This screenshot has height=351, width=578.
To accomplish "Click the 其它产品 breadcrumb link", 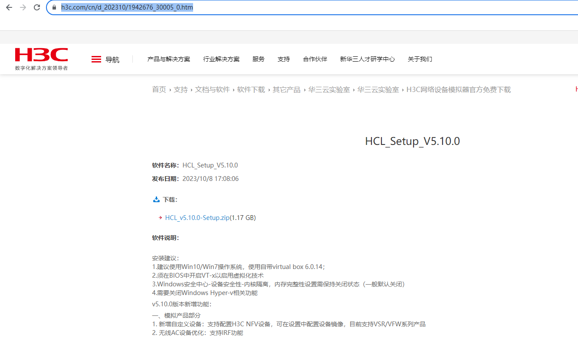I will [x=286, y=89].
